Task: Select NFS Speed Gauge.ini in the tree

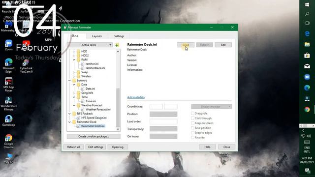Action: coord(94,118)
